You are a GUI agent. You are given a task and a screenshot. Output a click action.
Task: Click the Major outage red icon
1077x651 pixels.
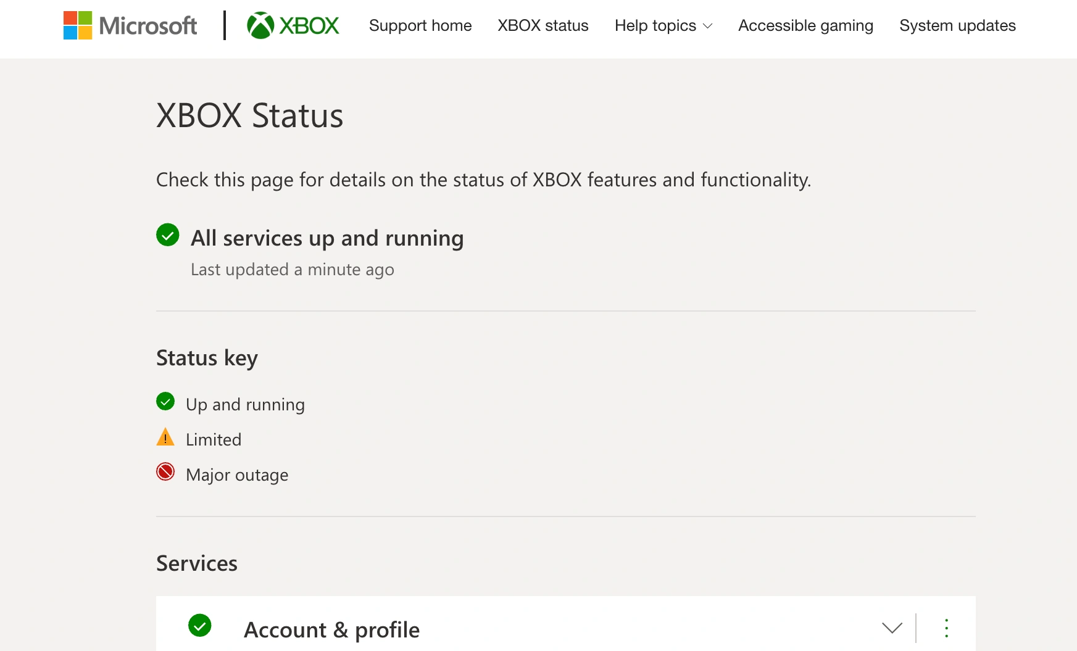[165, 472]
